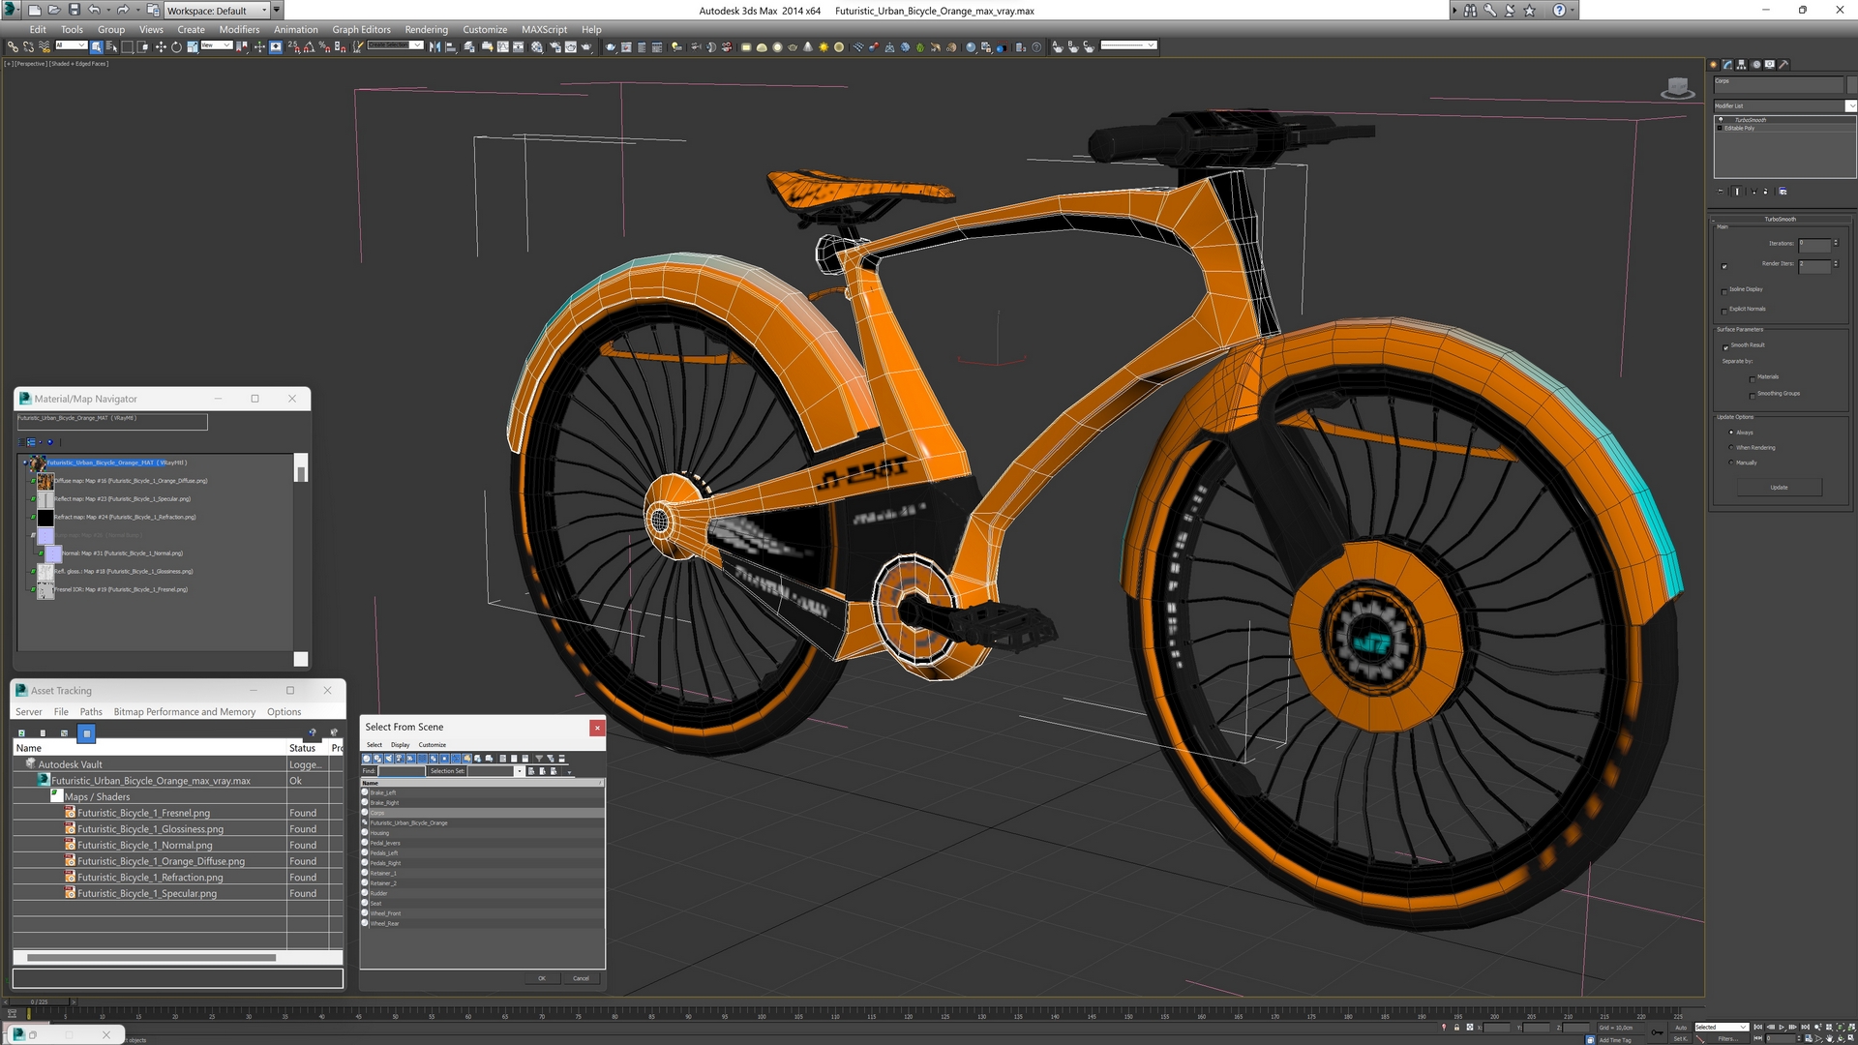1858x1045 pixels.
Task: Toggle the Smooth Result checkbox
Action: coord(1724,346)
